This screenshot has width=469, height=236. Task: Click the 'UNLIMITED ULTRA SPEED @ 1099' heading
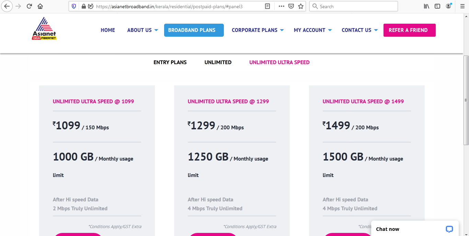tap(93, 102)
